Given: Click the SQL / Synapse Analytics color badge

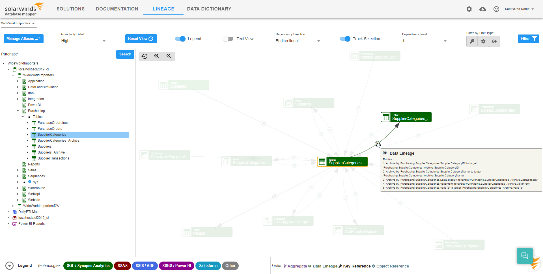Looking at the screenshot, I should pyautogui.click(x=88, y=266).
